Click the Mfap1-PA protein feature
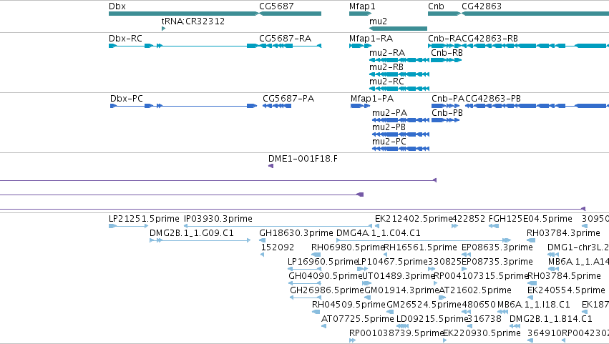Image resolution: width=609 pixels, height=344 pixels. click(x=361, y=106)
